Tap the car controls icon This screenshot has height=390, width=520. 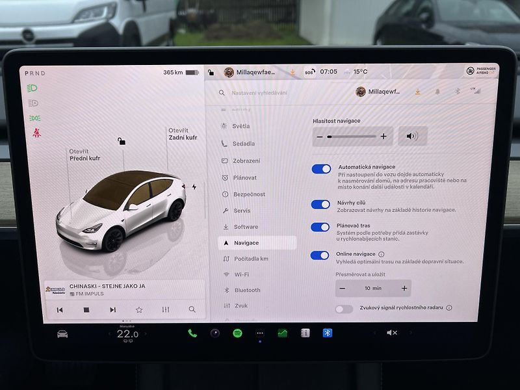[x=62, y=334]
